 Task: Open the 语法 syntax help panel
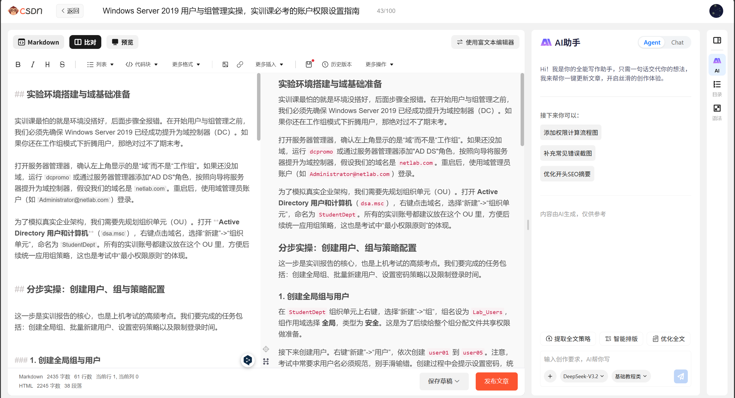tap(717, 112)
